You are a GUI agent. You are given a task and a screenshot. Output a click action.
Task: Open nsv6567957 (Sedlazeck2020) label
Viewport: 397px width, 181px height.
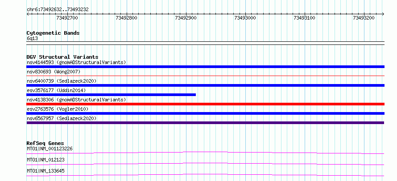tap(62, 118)
